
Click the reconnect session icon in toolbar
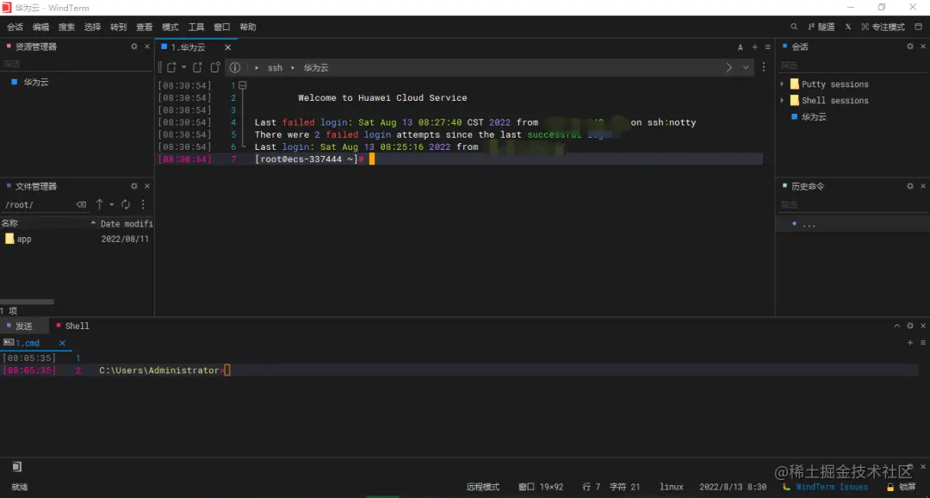pos(215,68)
